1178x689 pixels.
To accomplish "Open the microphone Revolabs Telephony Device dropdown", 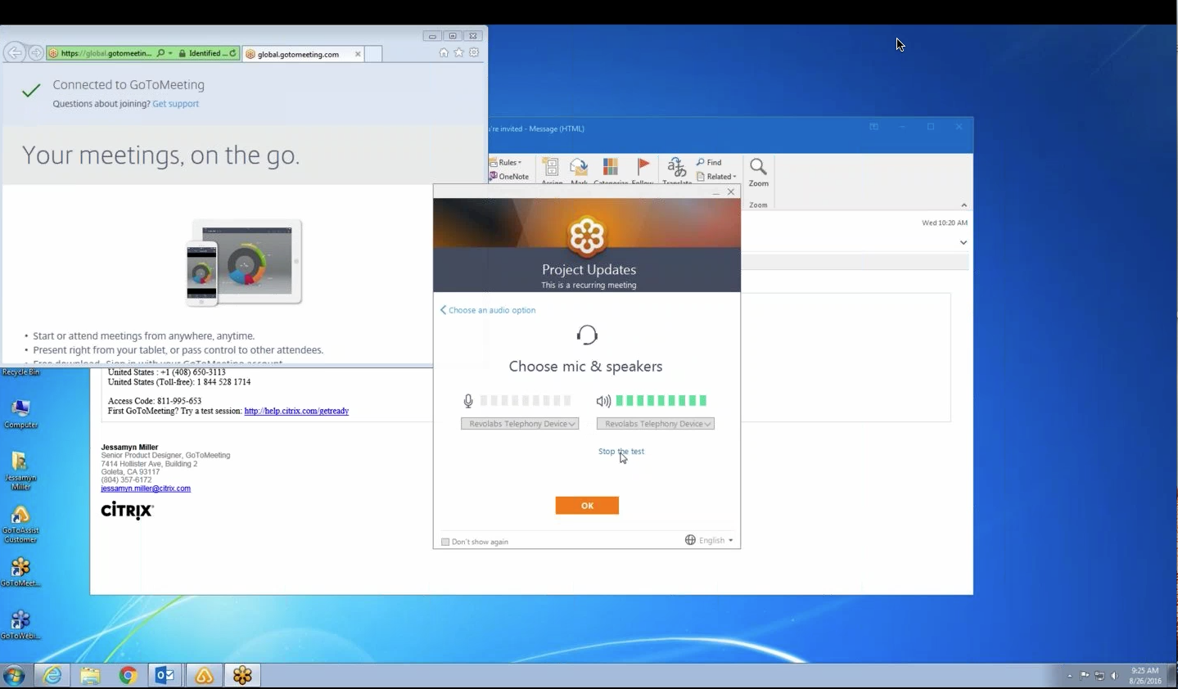I will [x=520, y=424].
